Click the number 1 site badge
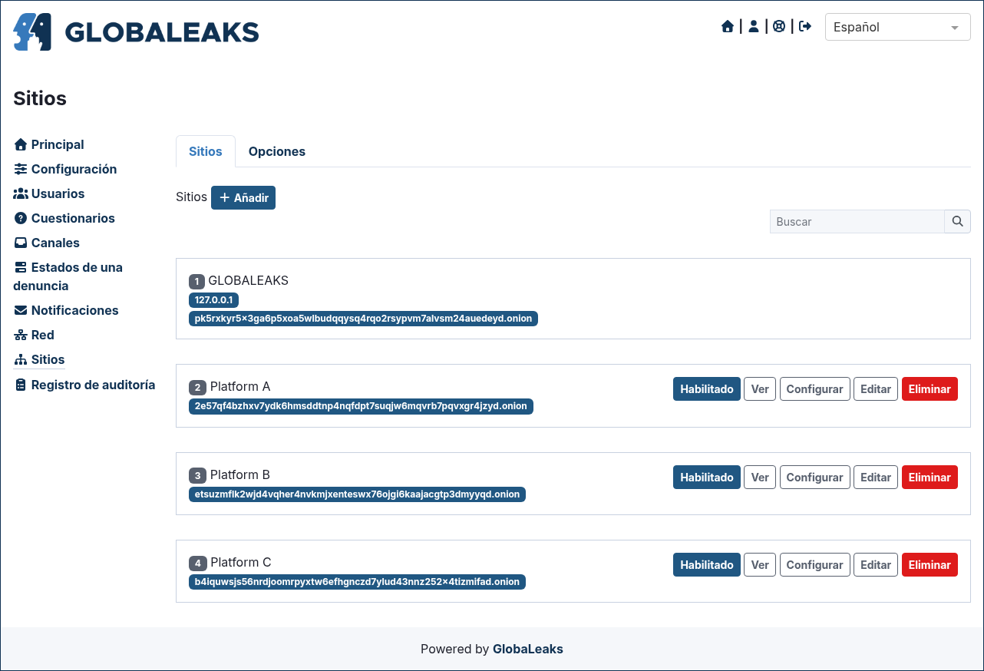Image resolution: width=984 pixels, height=671 pixels. click(197, 281)
